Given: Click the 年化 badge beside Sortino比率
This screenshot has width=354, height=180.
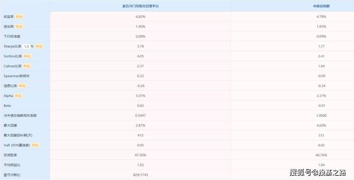Looking at the screenshot, I should (x=27, y=56).
